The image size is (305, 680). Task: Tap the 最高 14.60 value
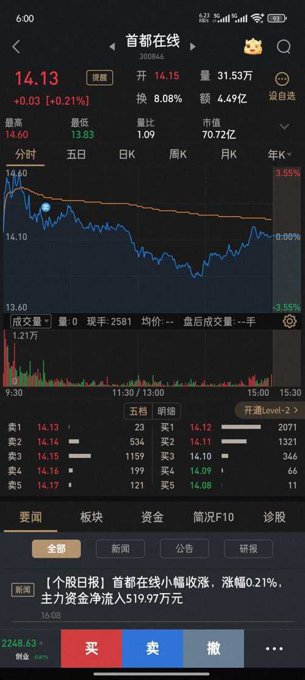[16, 135]
